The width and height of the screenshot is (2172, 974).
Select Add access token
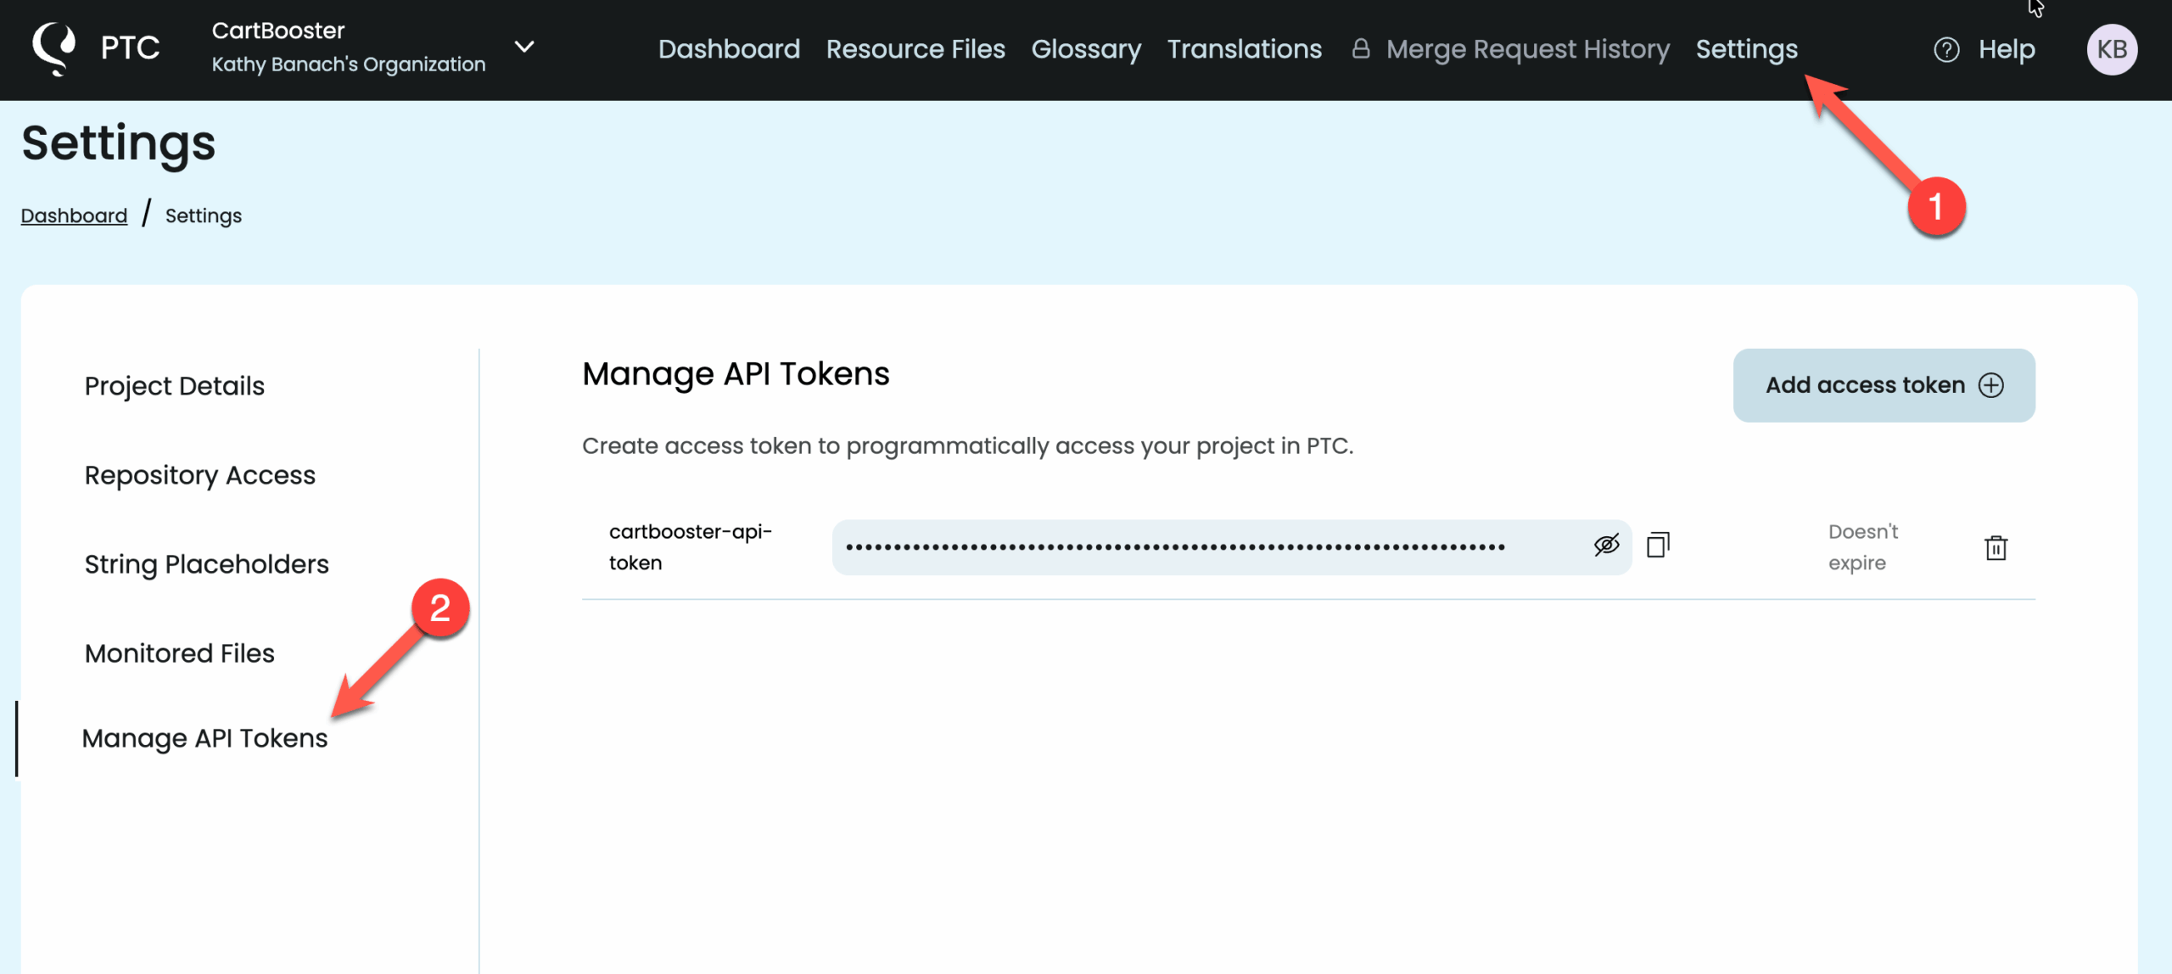(x=1884, y=384)
